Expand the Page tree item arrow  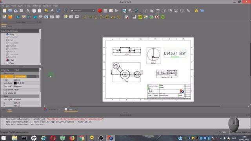[4, 63]
